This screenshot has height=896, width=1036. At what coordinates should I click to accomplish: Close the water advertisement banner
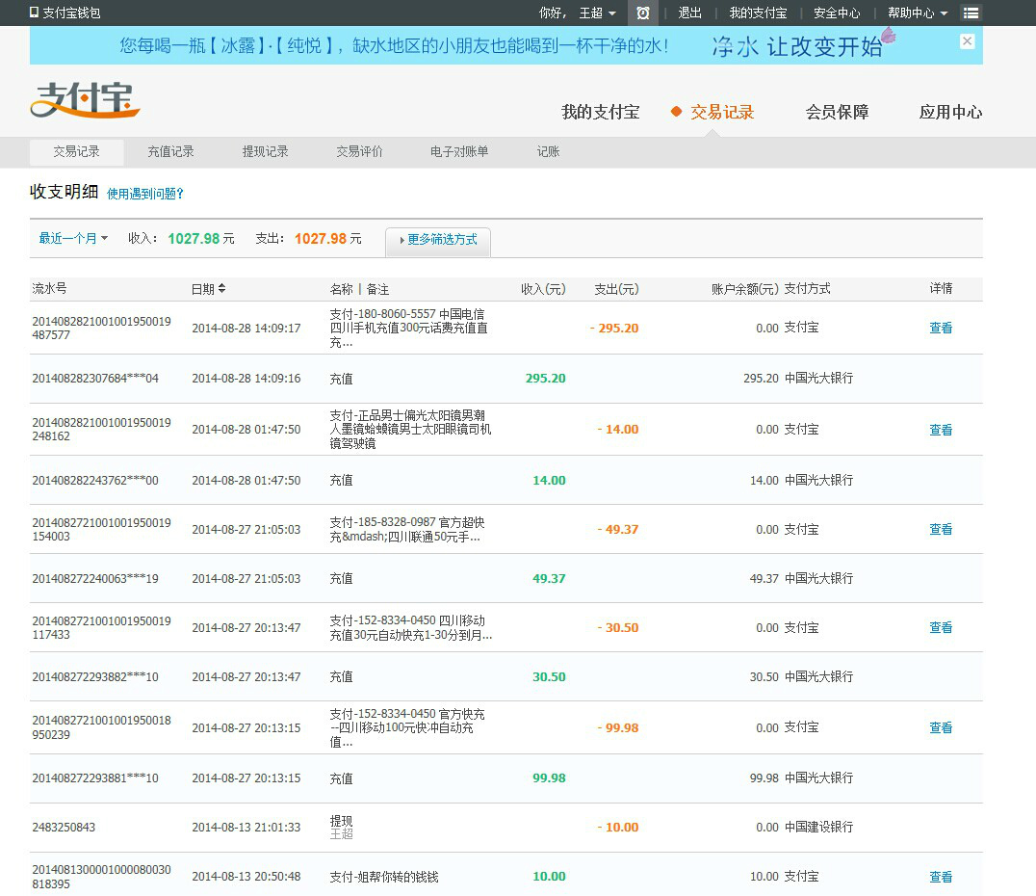[x=967, y=41]
